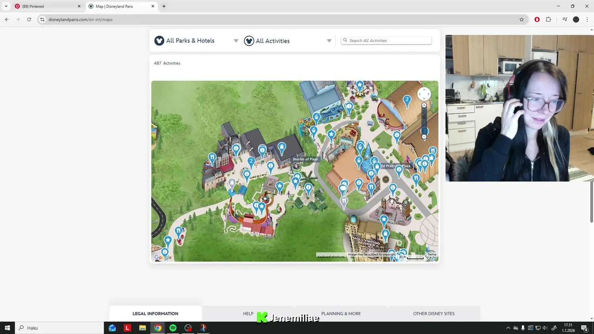Open the Legal Information footer tab
594x334 pixels.
[155, 314]
